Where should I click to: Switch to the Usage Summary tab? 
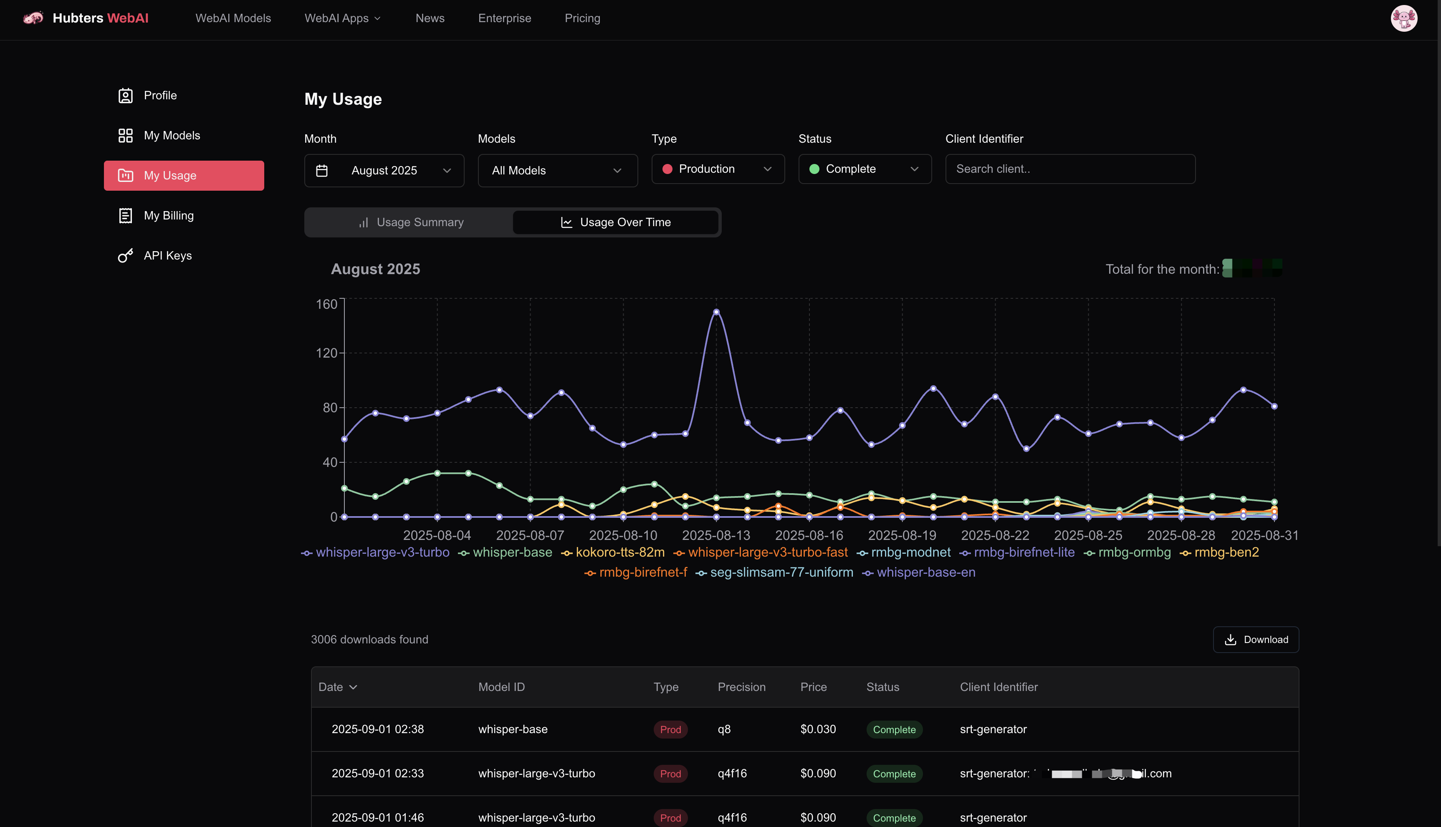click(411, 223)
